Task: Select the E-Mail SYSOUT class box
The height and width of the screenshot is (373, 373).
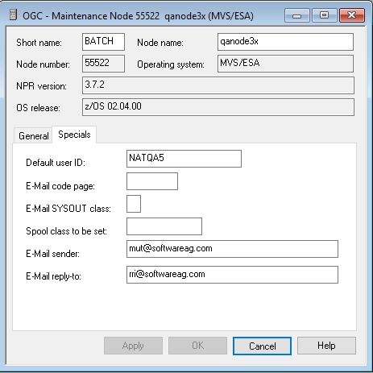Action: point(134,204)
